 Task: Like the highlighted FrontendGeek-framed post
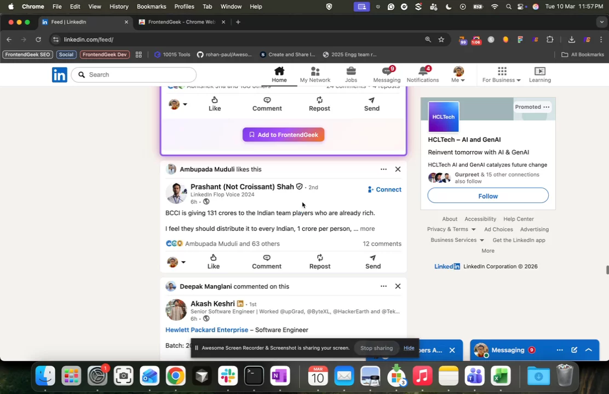[214, 104]
